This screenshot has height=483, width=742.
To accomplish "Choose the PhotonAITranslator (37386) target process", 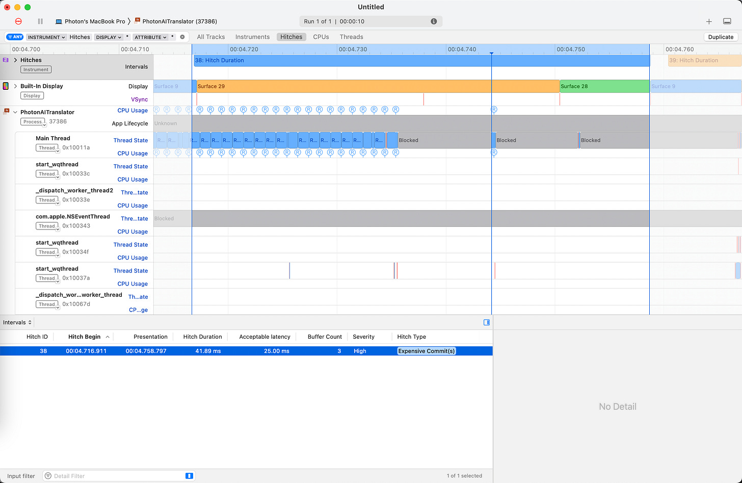I will pyautogui.click(x=175, y=21).
